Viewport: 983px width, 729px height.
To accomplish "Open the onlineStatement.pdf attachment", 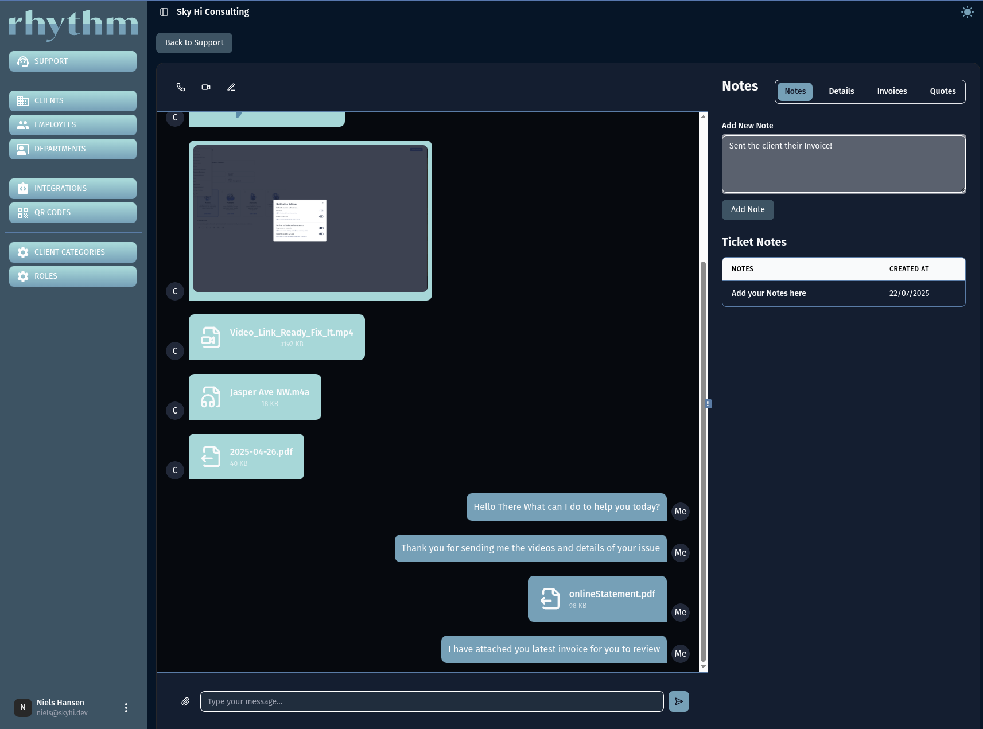I will point(597,598).
